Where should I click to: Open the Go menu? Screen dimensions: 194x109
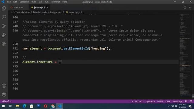(x=40, y=2)
